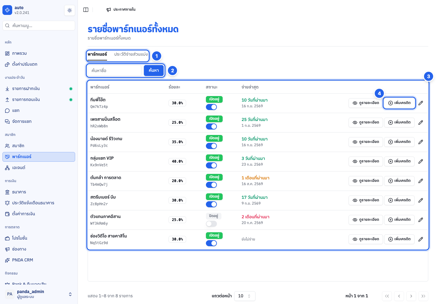
Task: Click pencil icon for ตัวแทนภาคอีสาน
Action: [x=421, y=220]
